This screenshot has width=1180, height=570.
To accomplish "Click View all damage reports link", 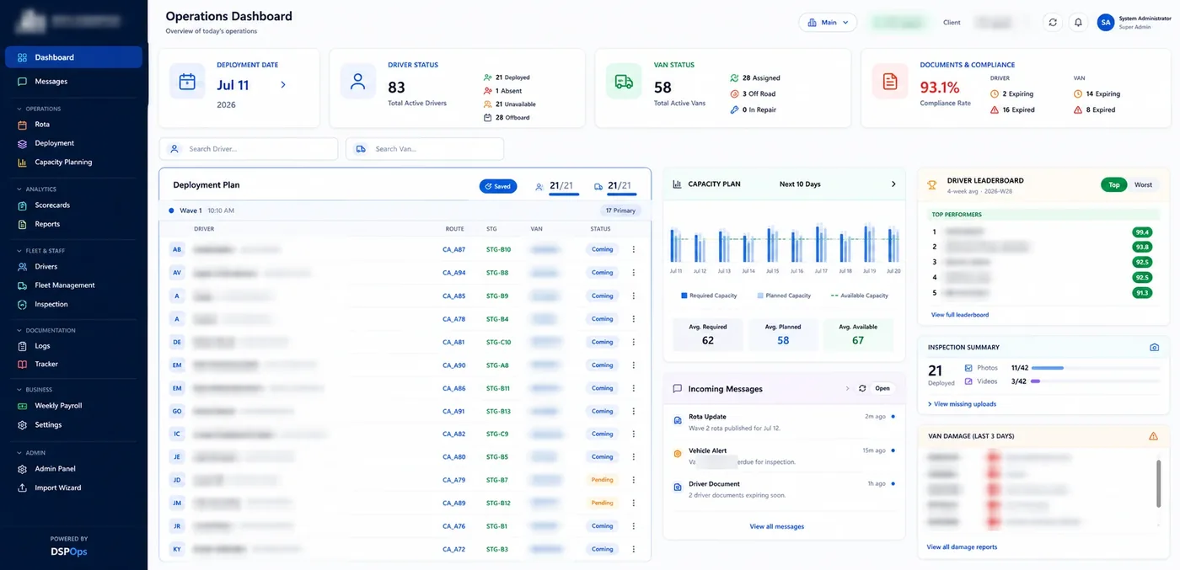I will [x=962, y=547].
